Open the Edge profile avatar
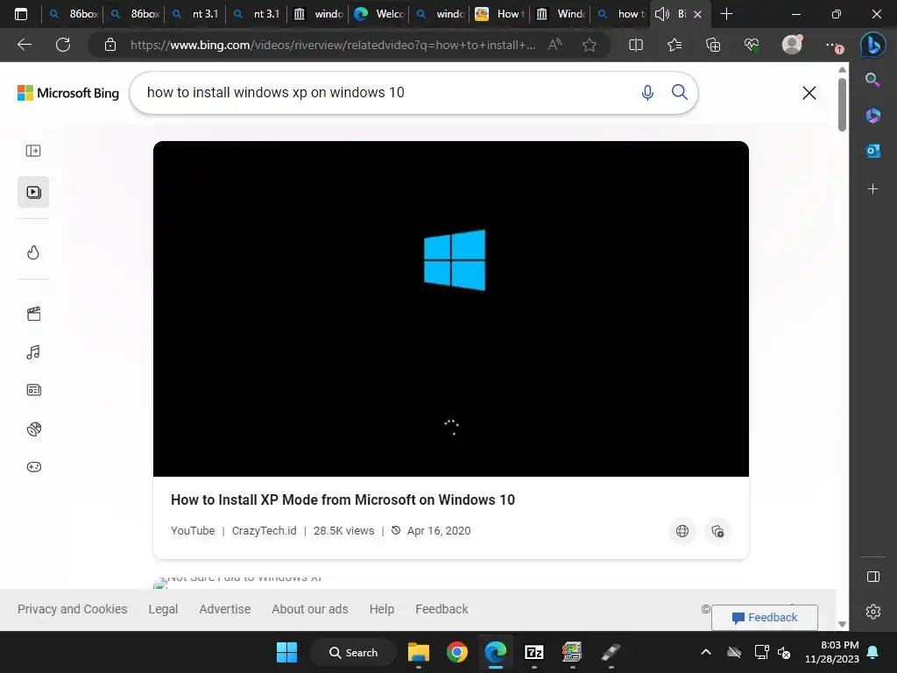Viewport: 897px width, 673px height. [x=792, y=45]
